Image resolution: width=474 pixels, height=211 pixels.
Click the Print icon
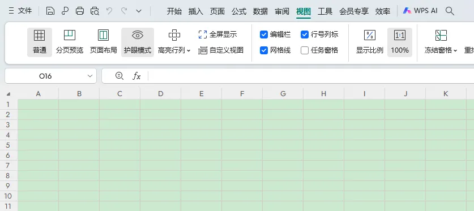point(79,11)
